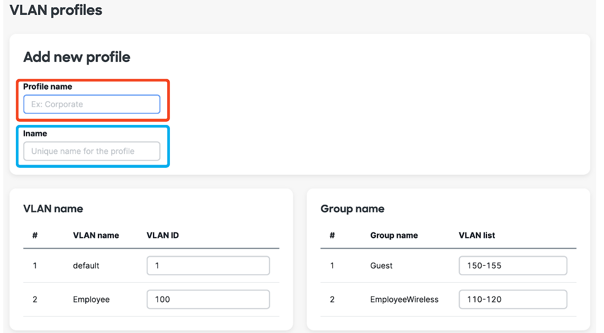Click the Add new profile heading
Image resolution: width=604 pixels, height=333 pixels.
(76, 57)
